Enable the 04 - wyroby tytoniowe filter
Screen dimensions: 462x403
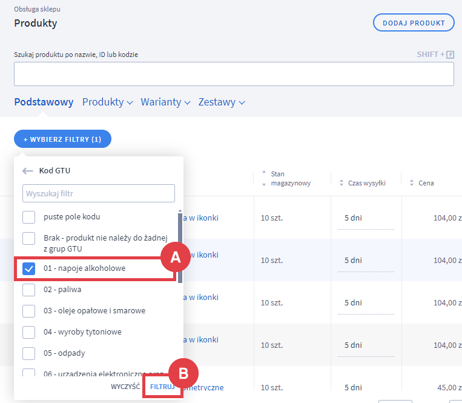tap(28, 332)
